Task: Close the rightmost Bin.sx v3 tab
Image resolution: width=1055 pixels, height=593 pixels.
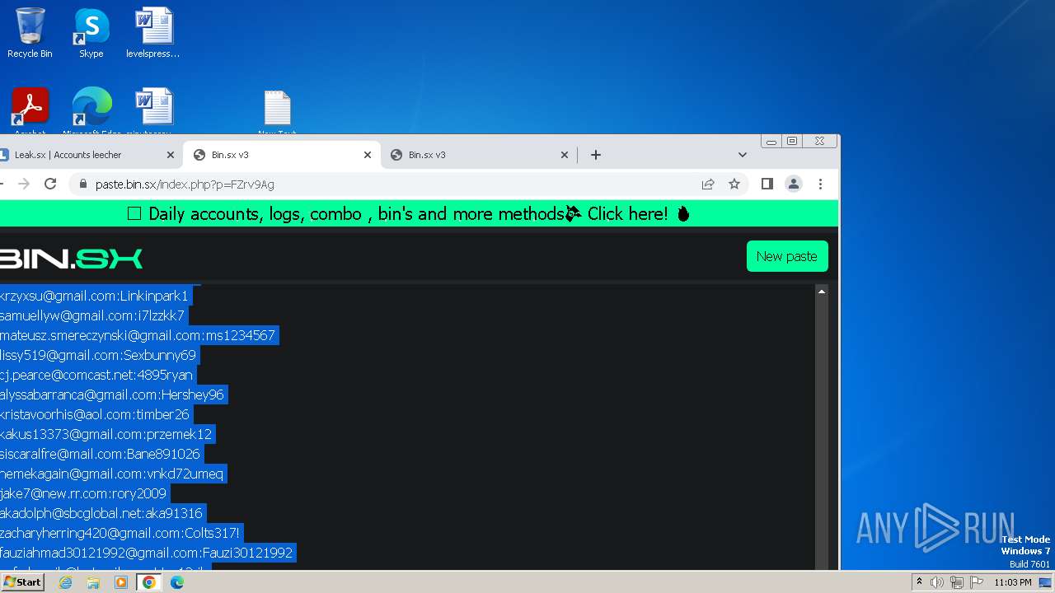Action: (x=565, y=155)
